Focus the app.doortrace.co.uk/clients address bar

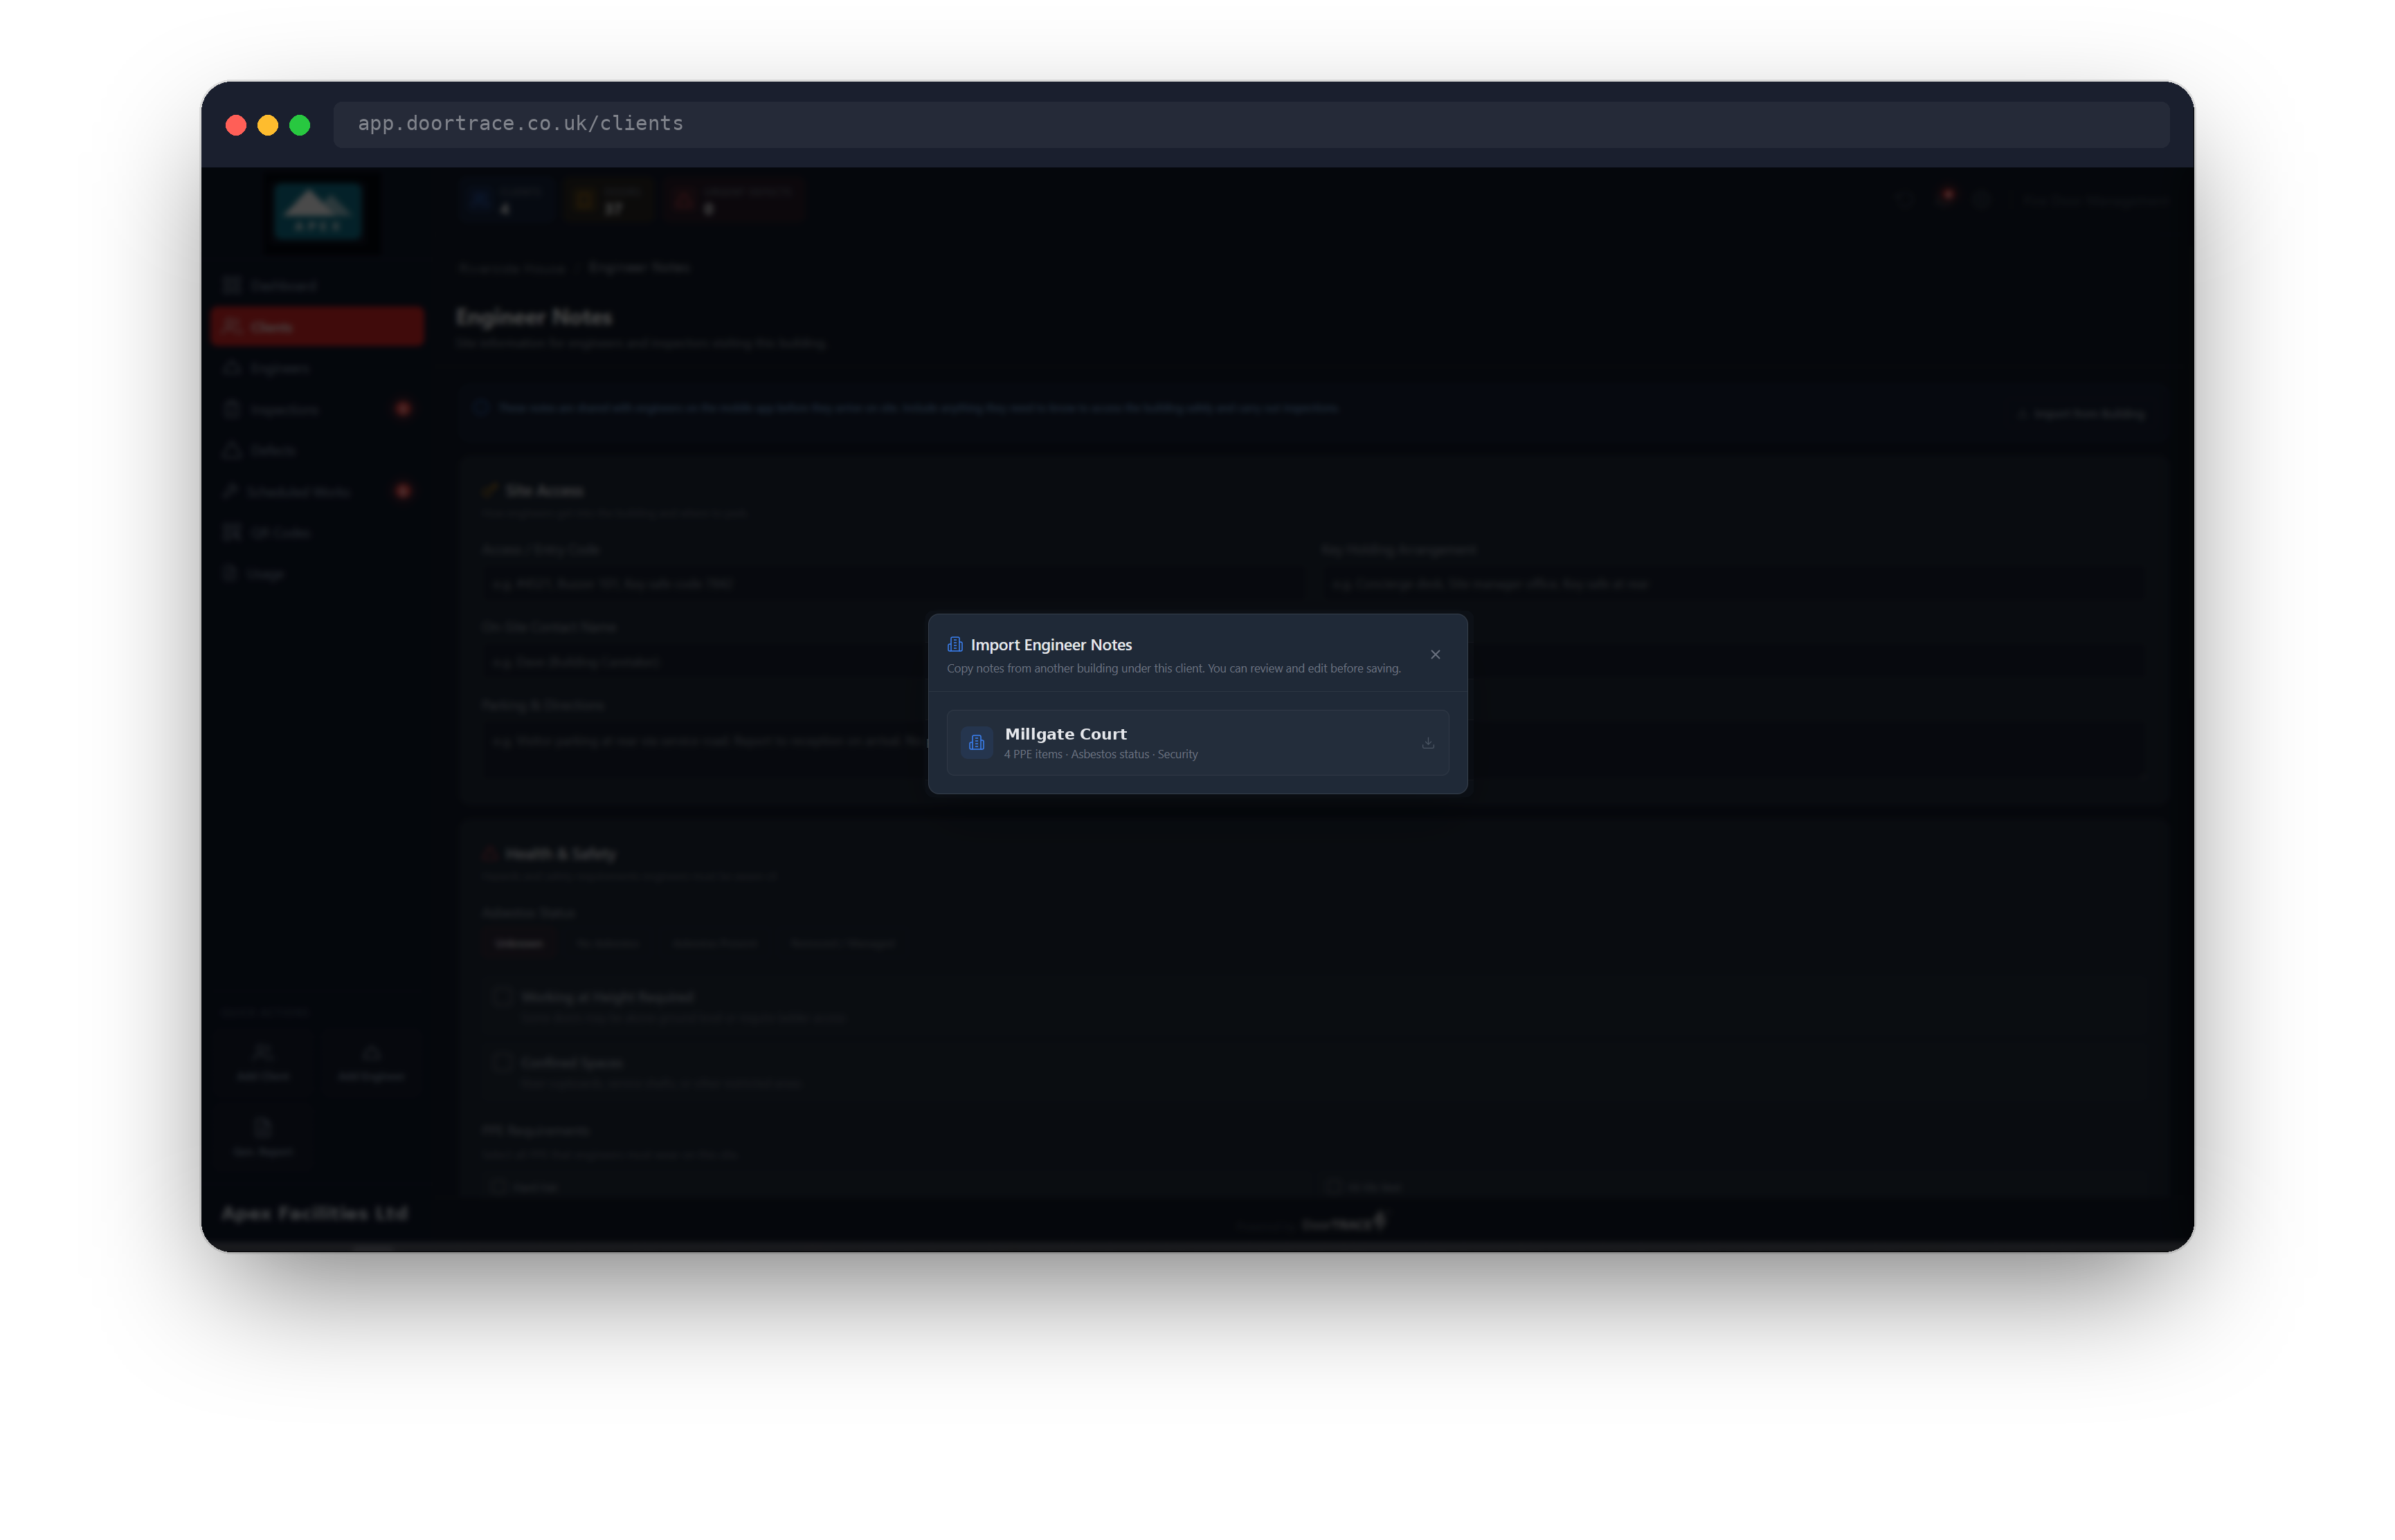pos(1251,124)
